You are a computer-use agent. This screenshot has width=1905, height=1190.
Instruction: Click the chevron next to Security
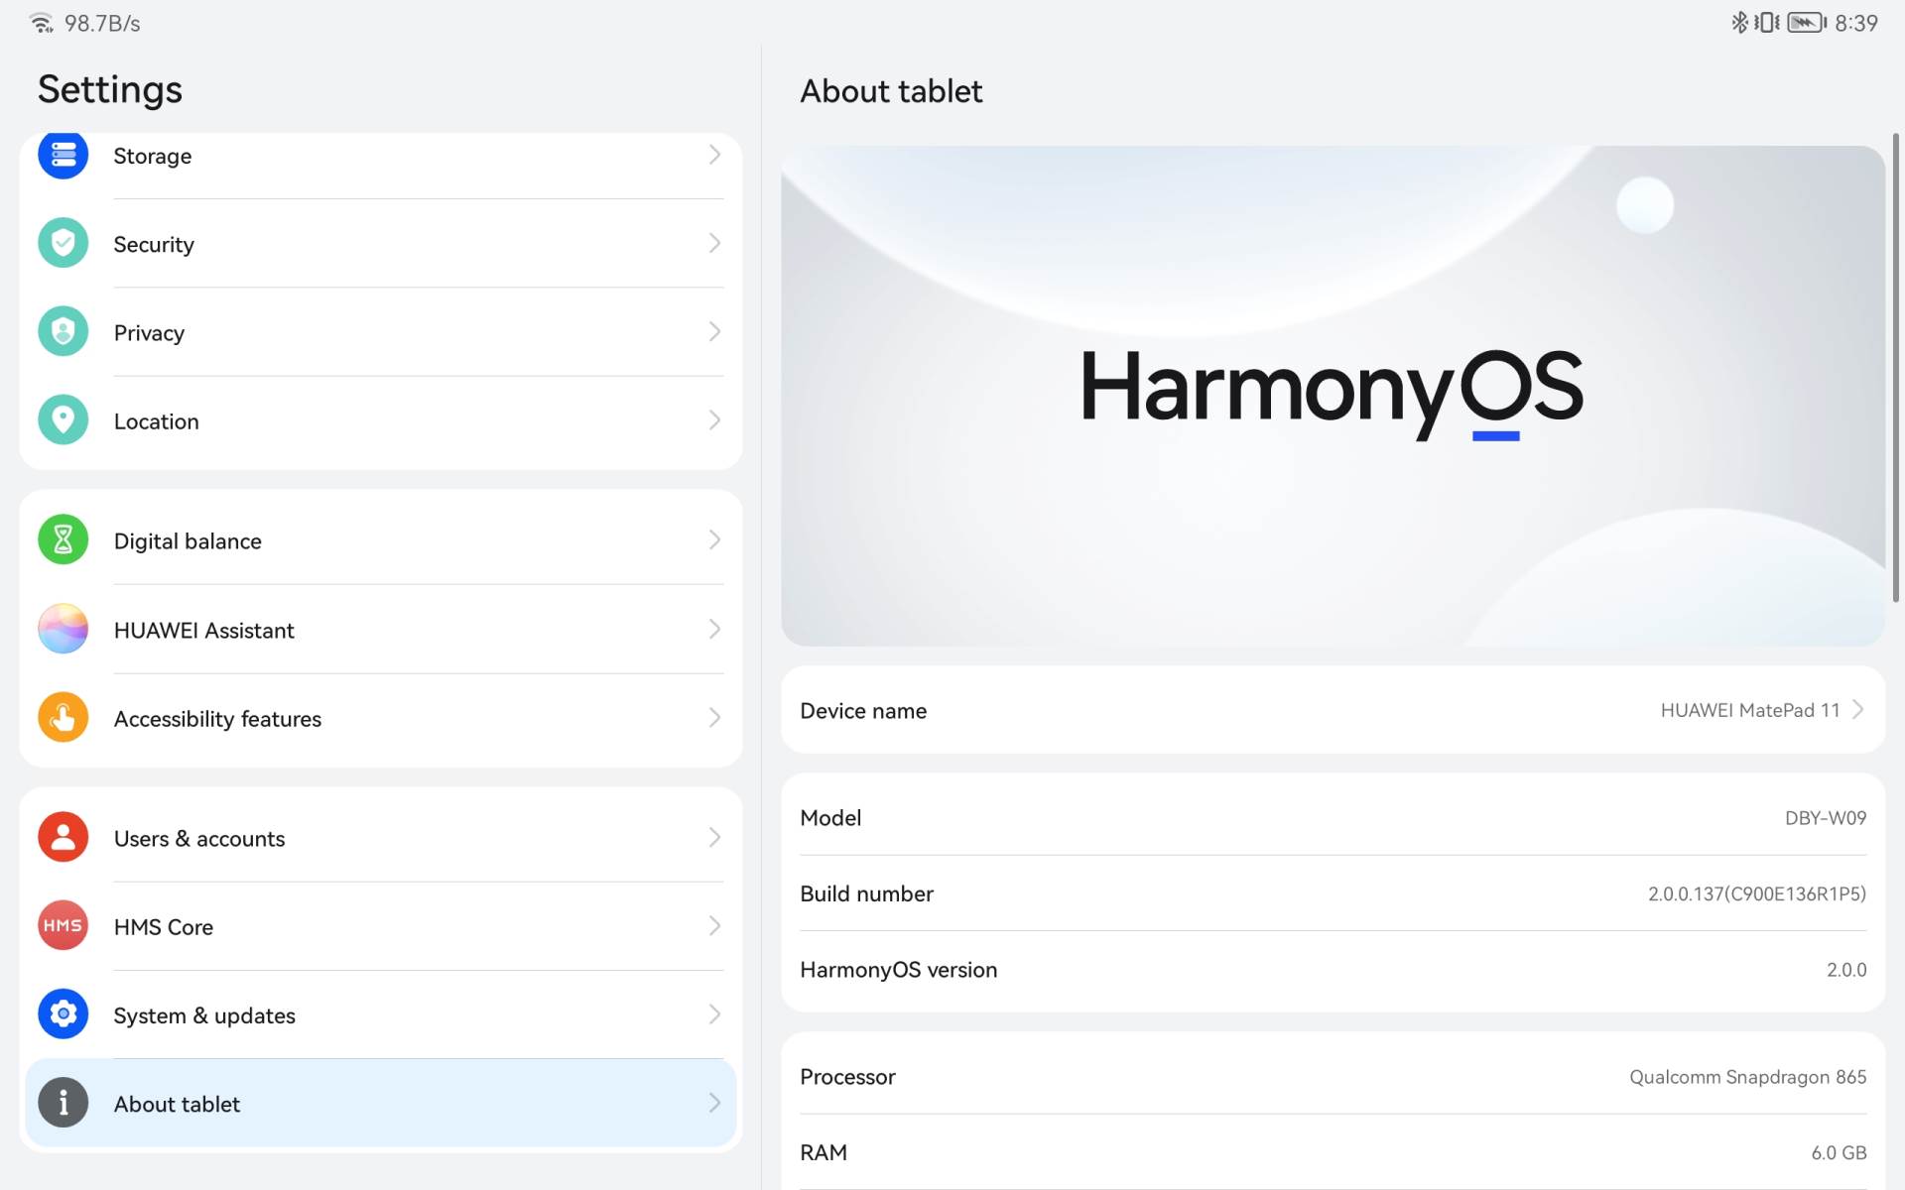pyautogui.click(x=714, y=243)
